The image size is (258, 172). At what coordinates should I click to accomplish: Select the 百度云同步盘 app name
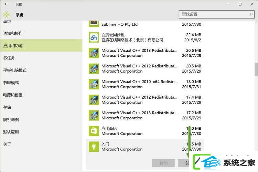click(x=113, y=35)
